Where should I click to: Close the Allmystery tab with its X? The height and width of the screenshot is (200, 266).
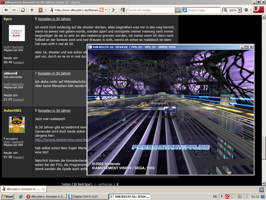(x=43, y=189)
